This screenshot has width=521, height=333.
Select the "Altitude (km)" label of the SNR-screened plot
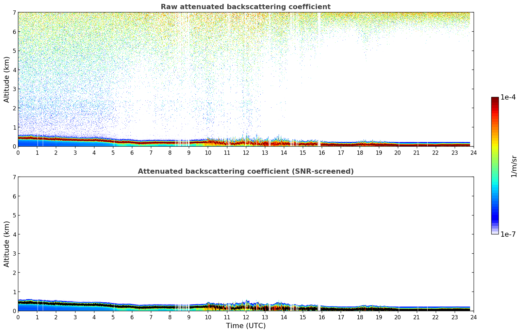[7, 244]
